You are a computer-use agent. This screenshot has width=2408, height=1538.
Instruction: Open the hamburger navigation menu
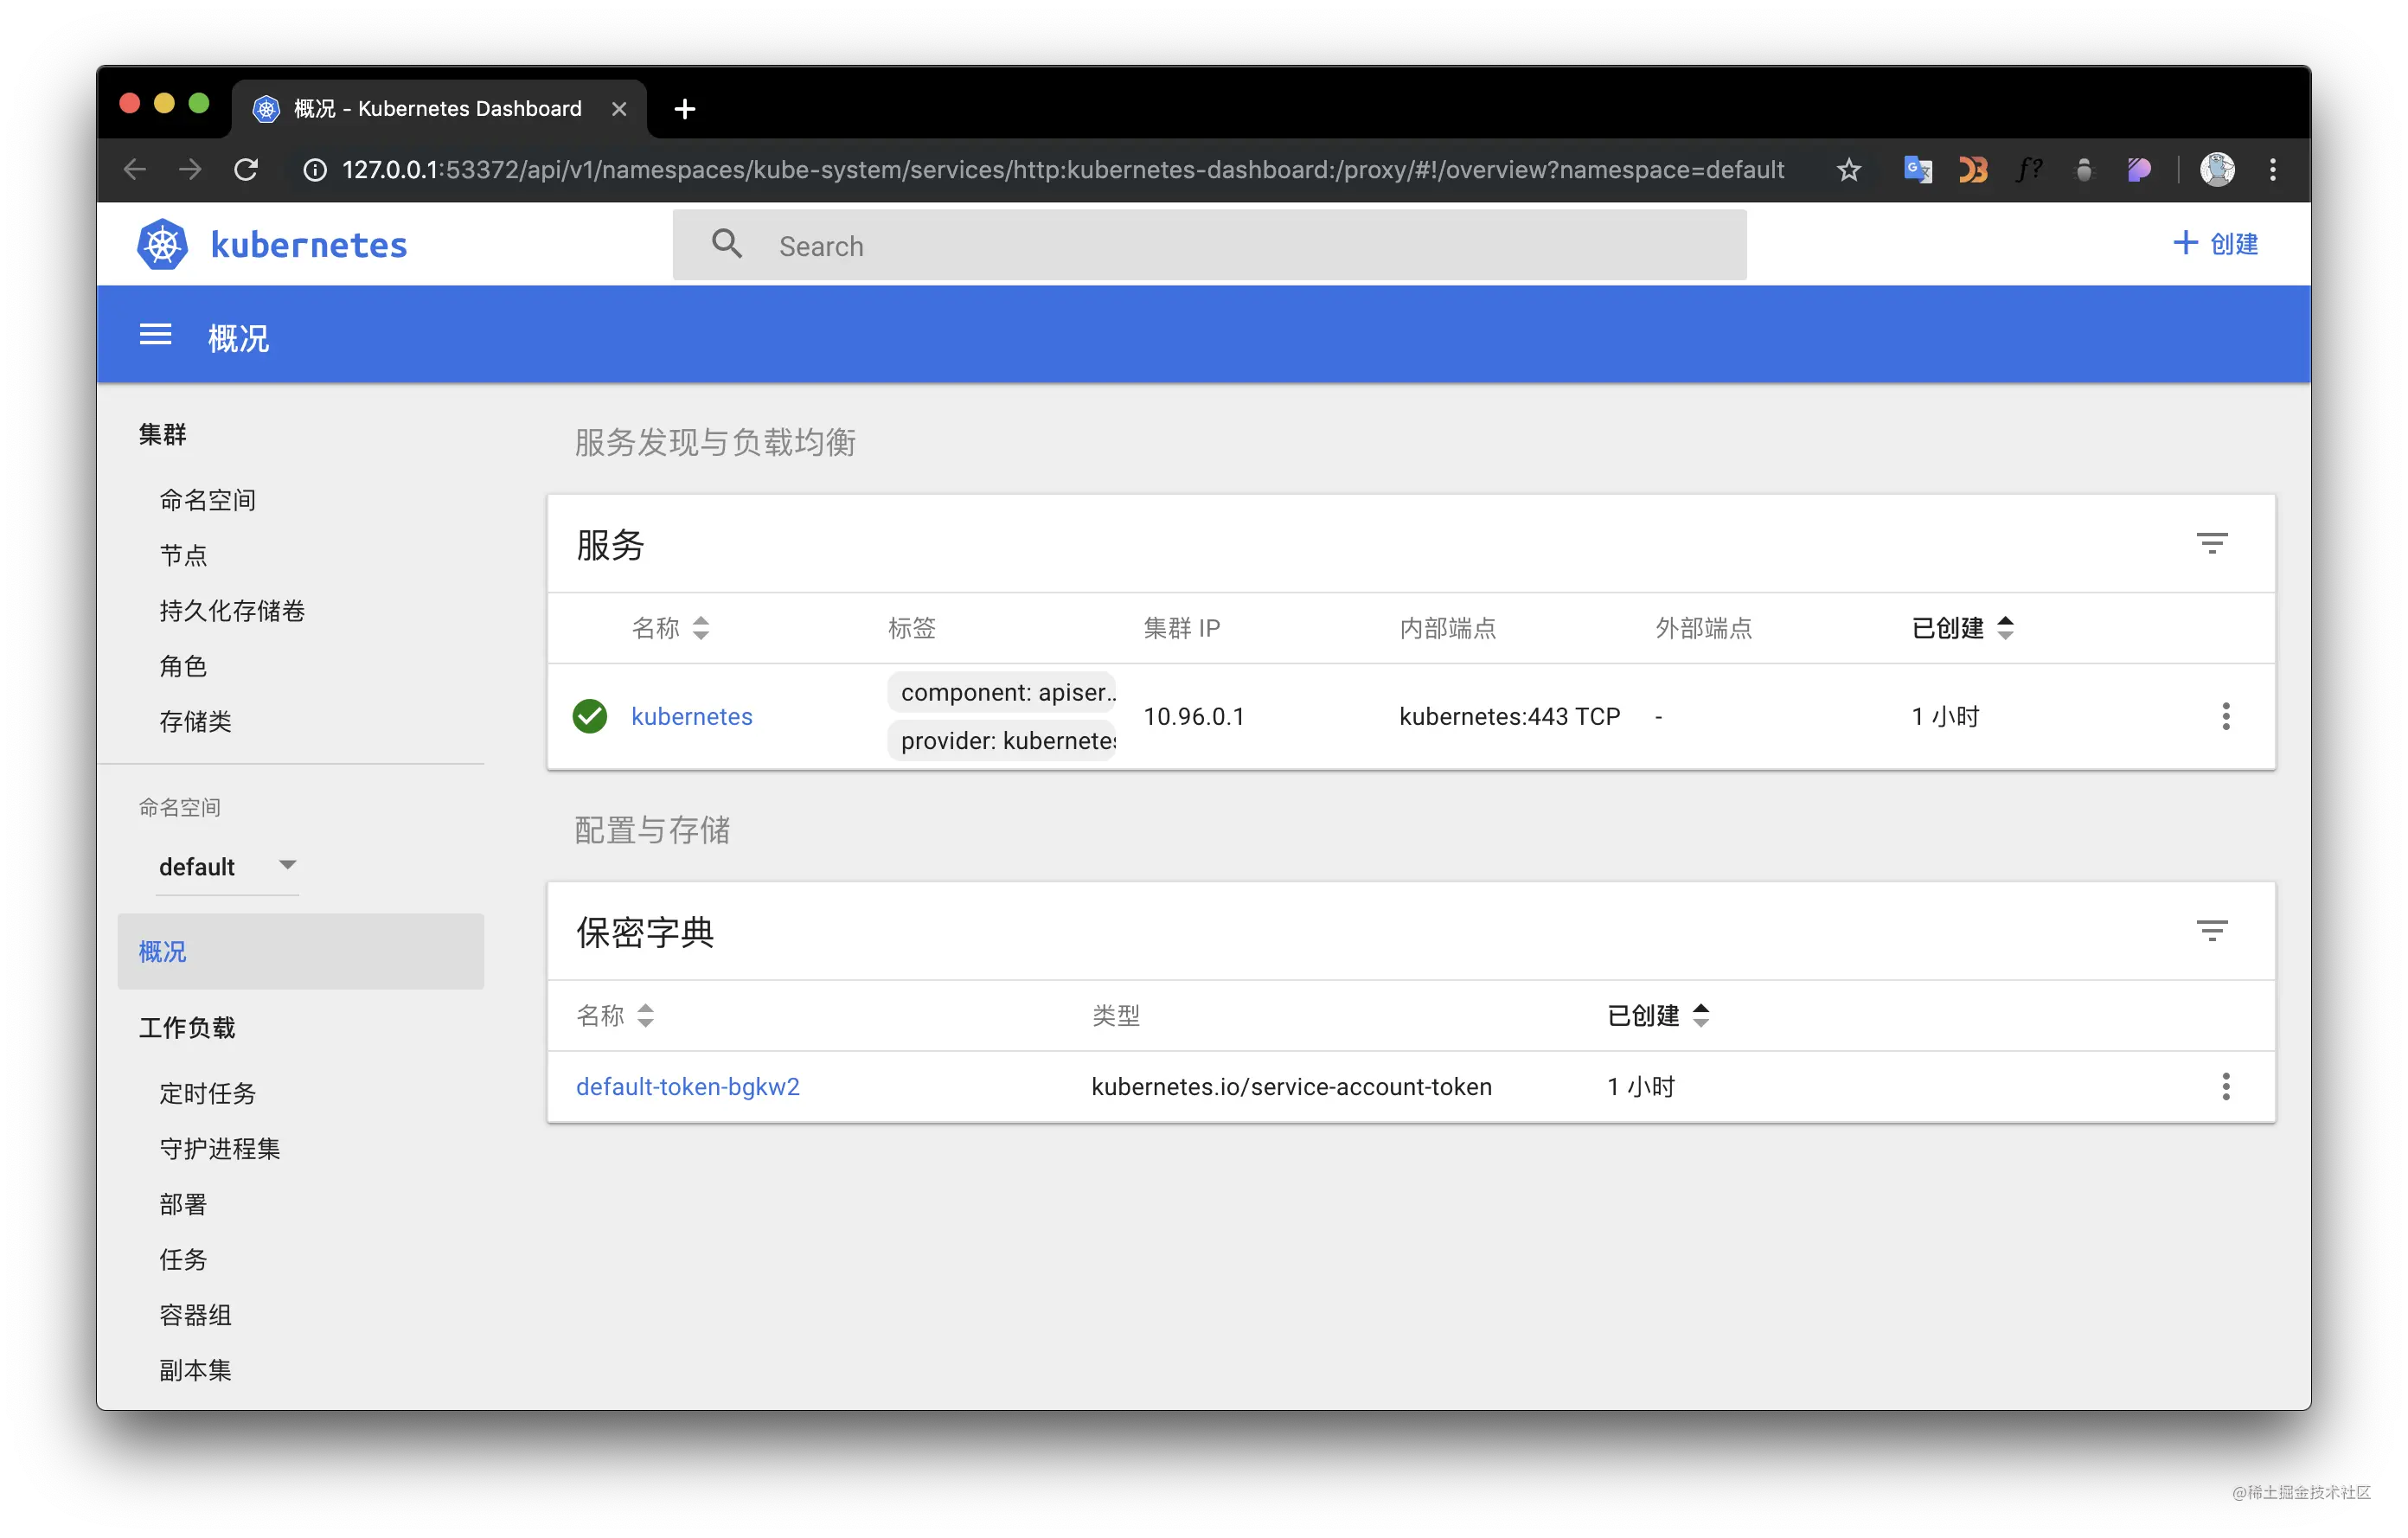pos(155,335)
